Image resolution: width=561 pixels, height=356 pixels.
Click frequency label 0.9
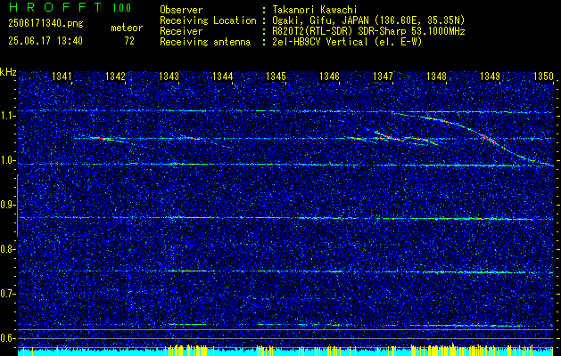click(7, 205)
